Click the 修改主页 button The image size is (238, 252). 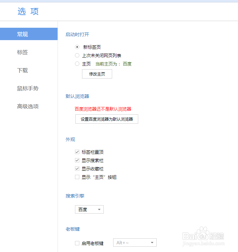(97, 74)
